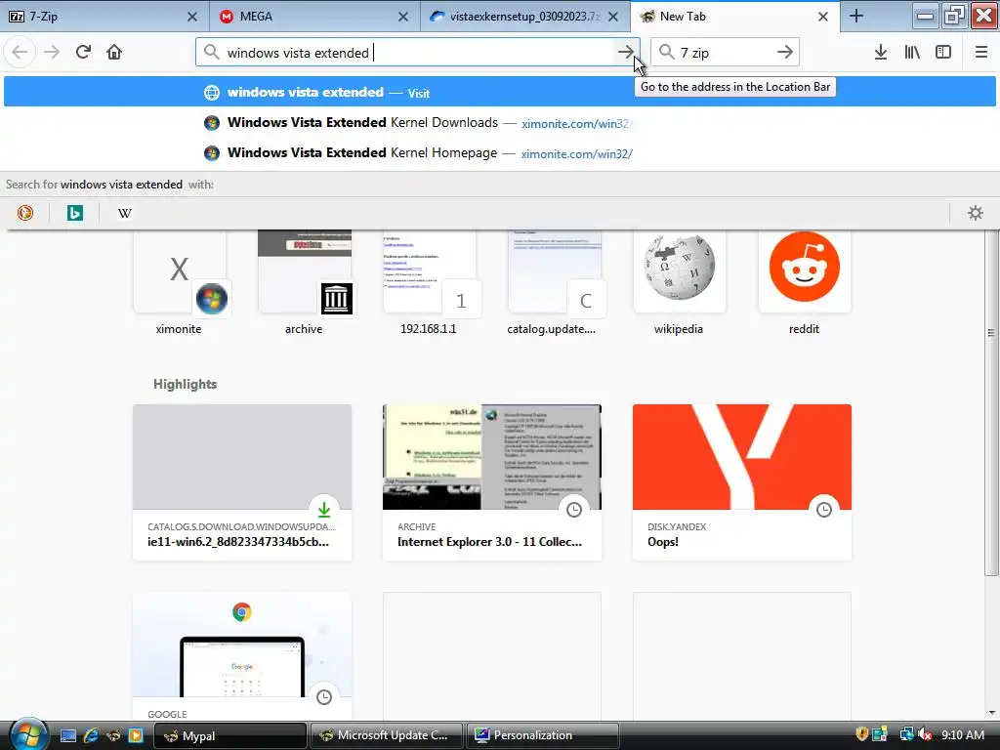The width and height of the screenshot is (1000, 750).
Task: Switch to the vistaexkernsetup_03092023 tab
Action: 525,17
